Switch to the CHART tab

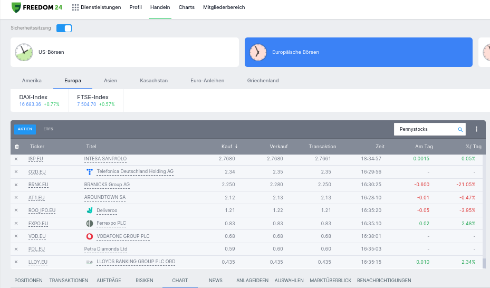pos(180,281)
